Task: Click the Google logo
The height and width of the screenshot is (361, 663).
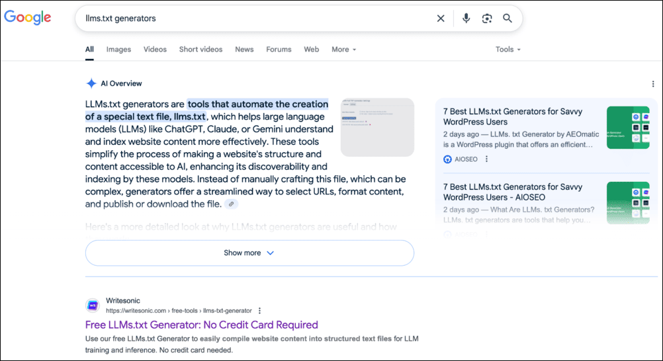Action: click(x=28, y=18)
